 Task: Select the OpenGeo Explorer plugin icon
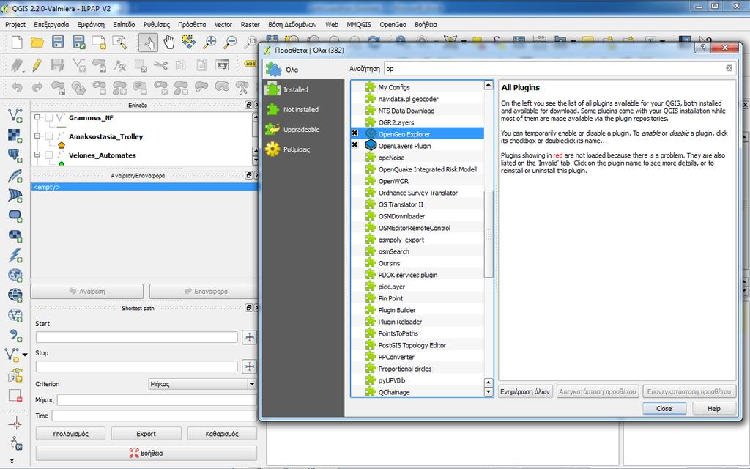pos(370,133)
